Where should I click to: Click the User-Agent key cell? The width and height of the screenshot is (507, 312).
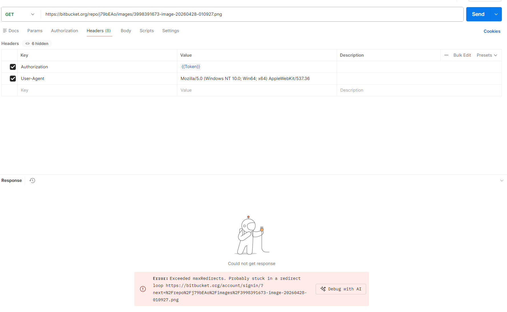[97, 79]
